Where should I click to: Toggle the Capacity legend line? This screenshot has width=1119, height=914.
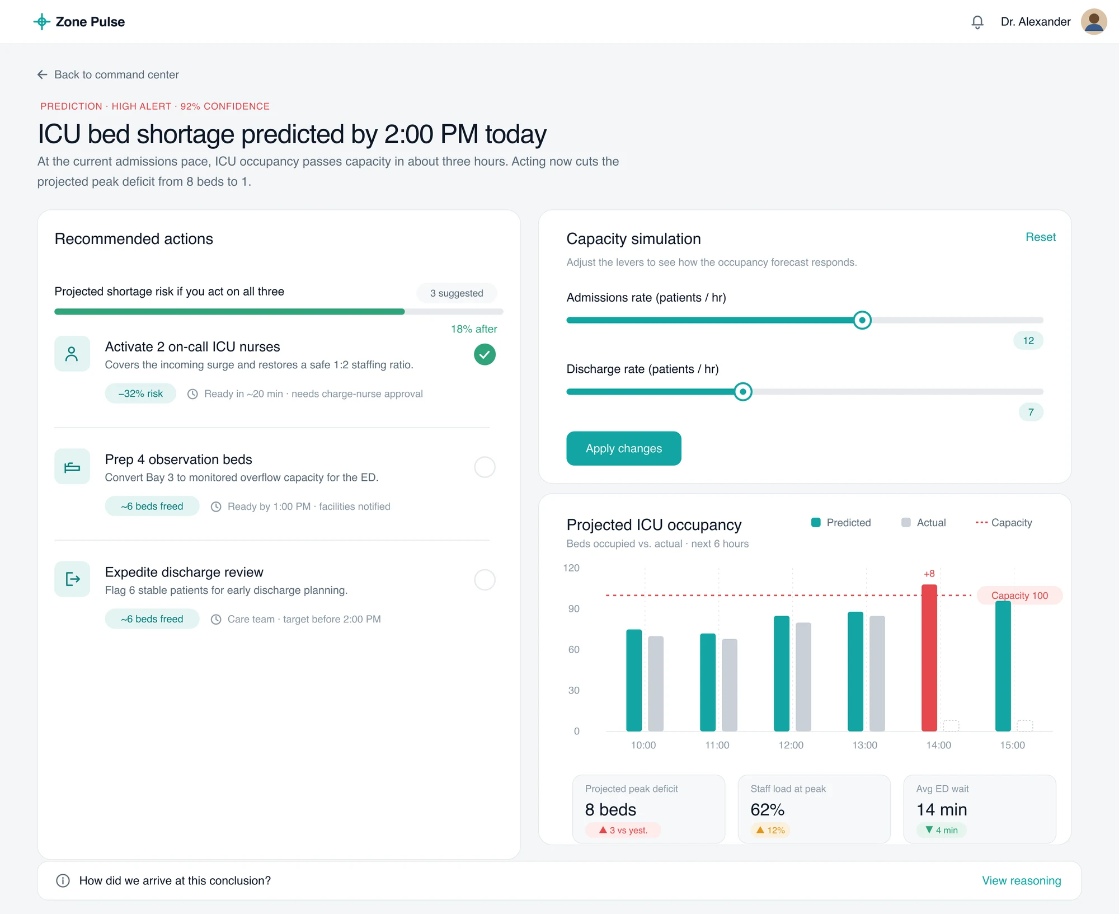(1004, 522)
